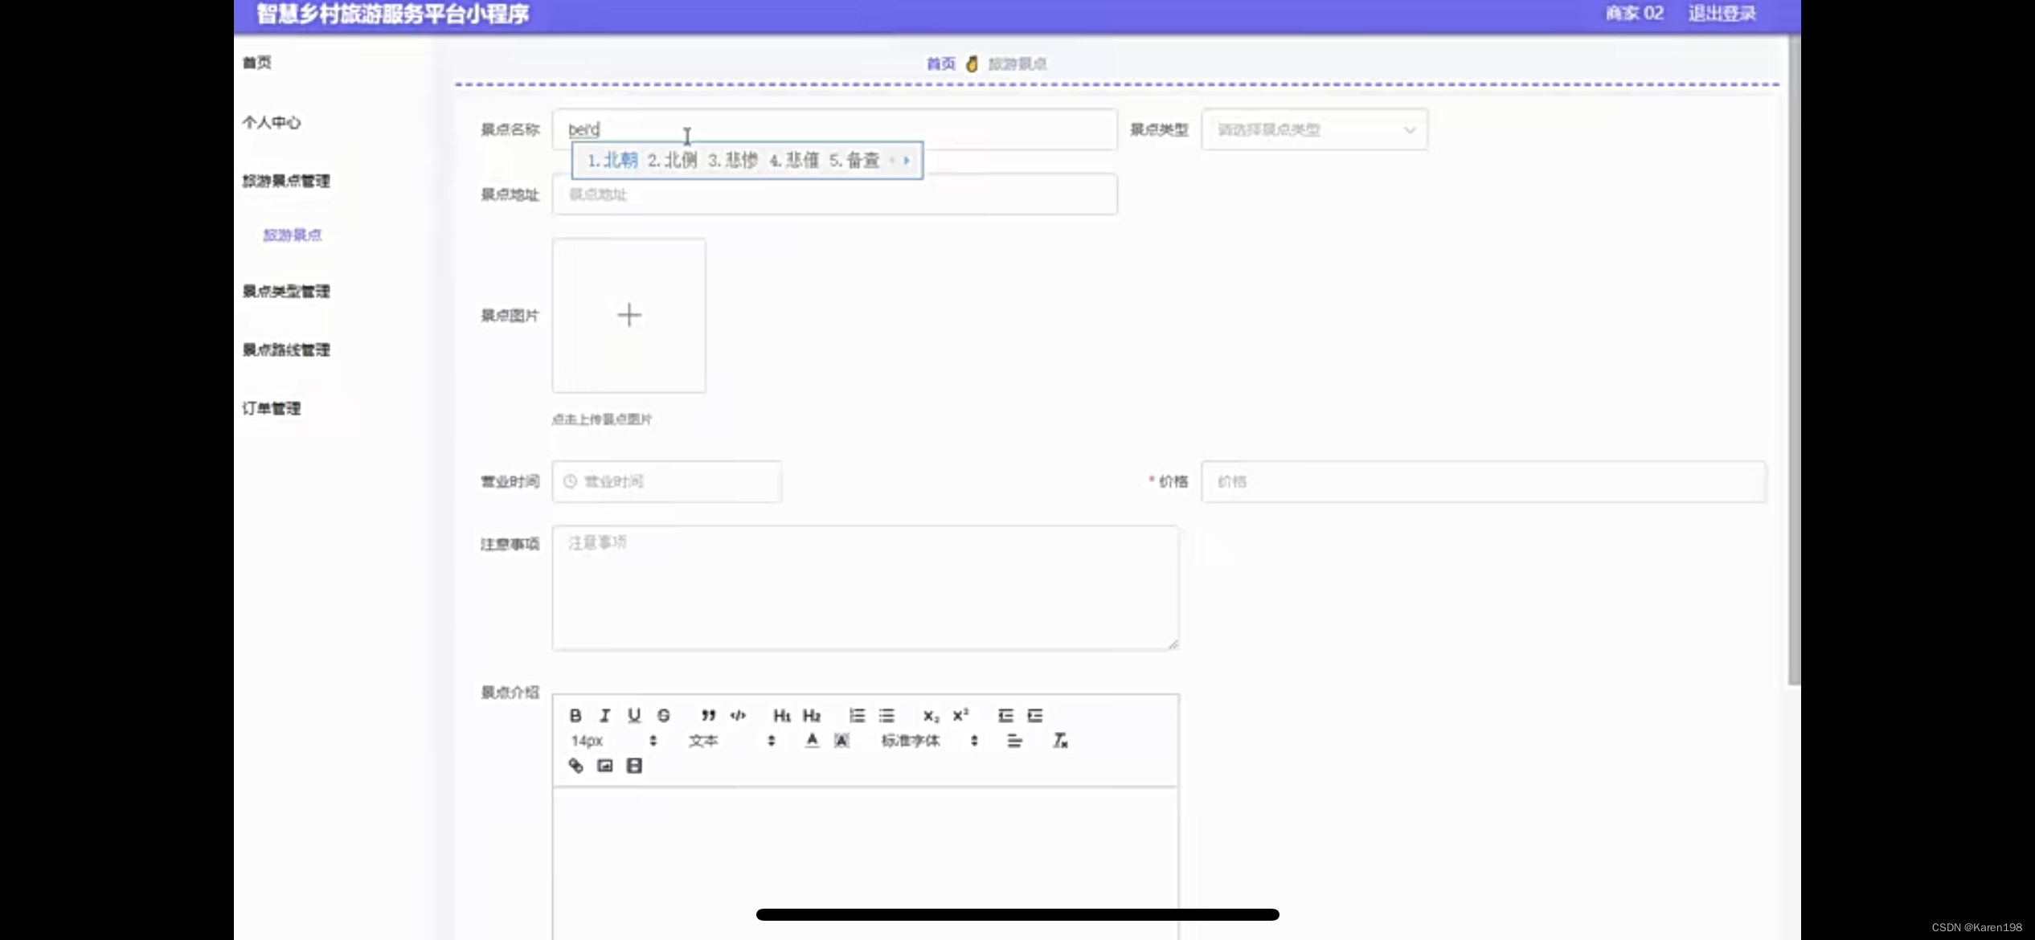The image size is (2035, 940).
Task: Click the page vertical scrollbar
Action: (1794, 362)
